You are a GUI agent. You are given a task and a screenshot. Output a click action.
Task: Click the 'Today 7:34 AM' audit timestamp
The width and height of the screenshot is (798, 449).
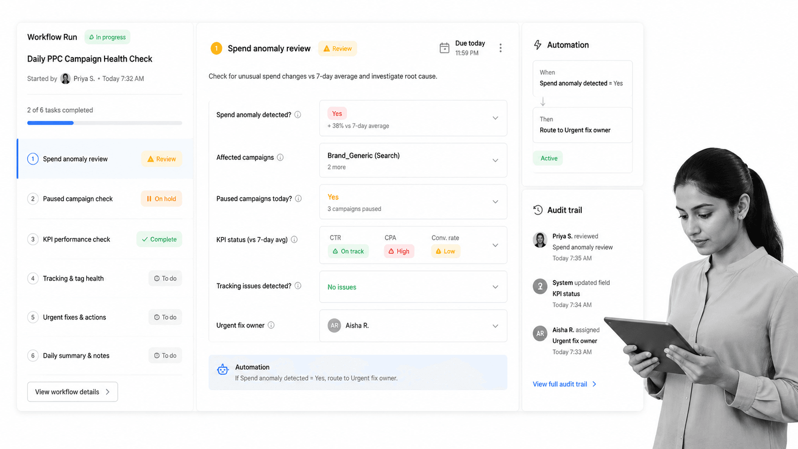click(572, 305)
